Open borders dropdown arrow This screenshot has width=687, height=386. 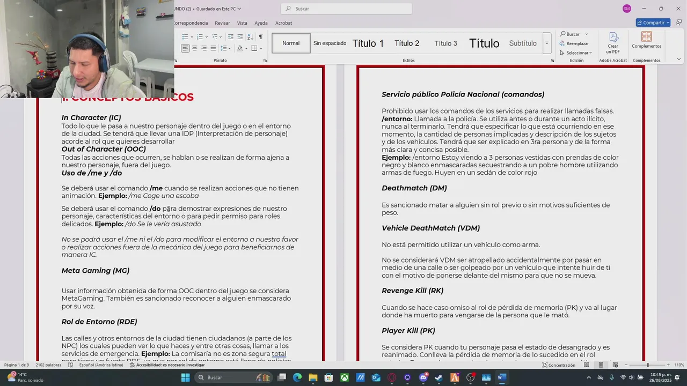[261, 48]
